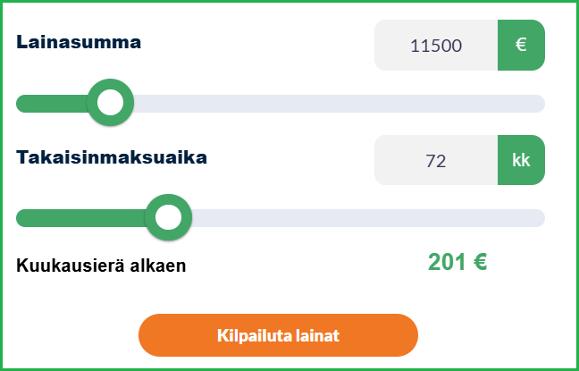Click the green filled section of Lainasumma slider
This screenshot has width=579, height=371.
pyautogui.click(x=54, y=104)
